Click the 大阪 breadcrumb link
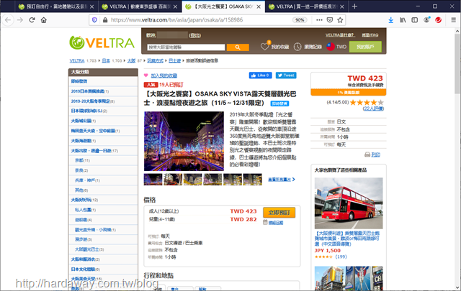461x291 pixels. 131,61
